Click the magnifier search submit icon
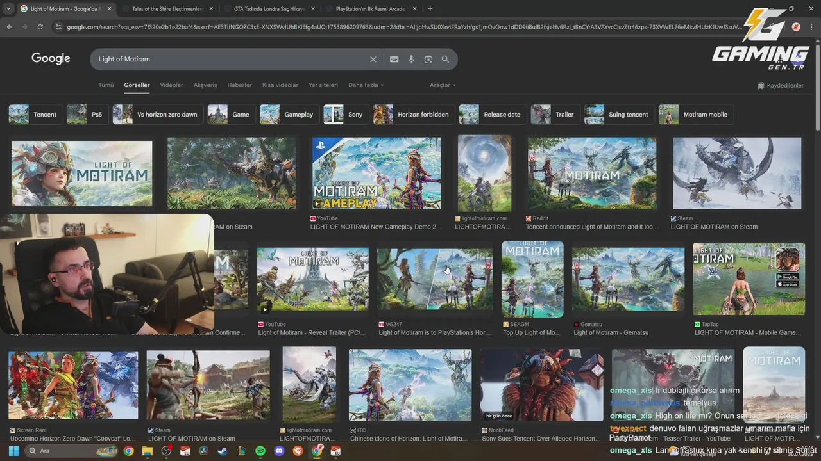The image size is (821, 461). (x=445, y=59)
